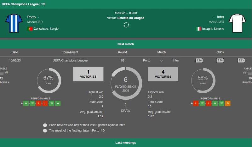Click the Italy flag beside Inzaghi
The width and height of the screenshot is (252, 147).
click(198, 29)
